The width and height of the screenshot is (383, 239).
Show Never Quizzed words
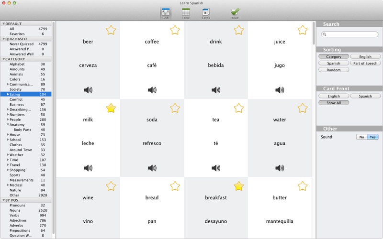(26, 44)
